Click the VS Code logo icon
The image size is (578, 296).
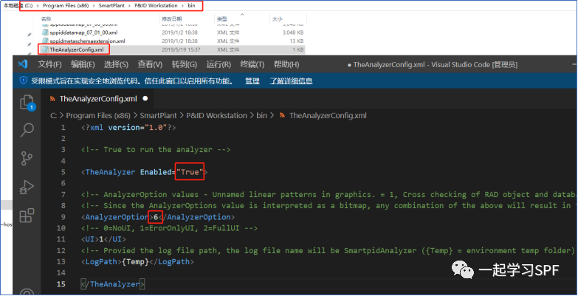(x=23, y=64)
